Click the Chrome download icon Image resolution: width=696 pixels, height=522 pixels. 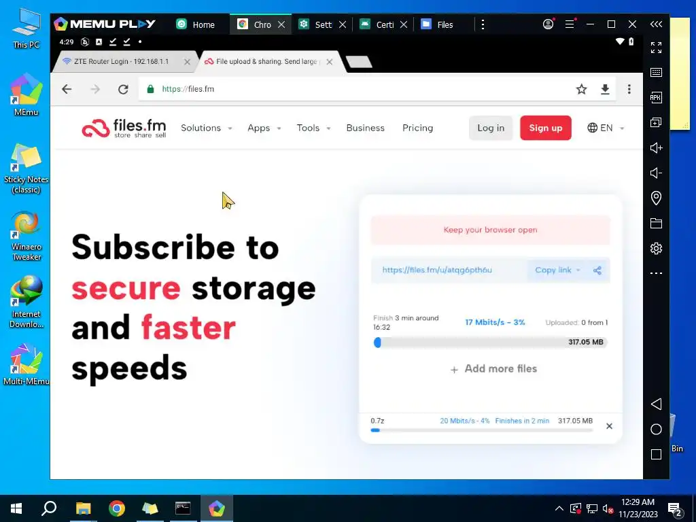pos(605,89)
